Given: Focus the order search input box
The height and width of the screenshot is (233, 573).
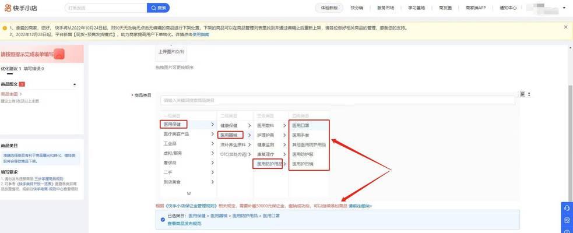Looking at the screenshot, I should (x=106, y=8).
